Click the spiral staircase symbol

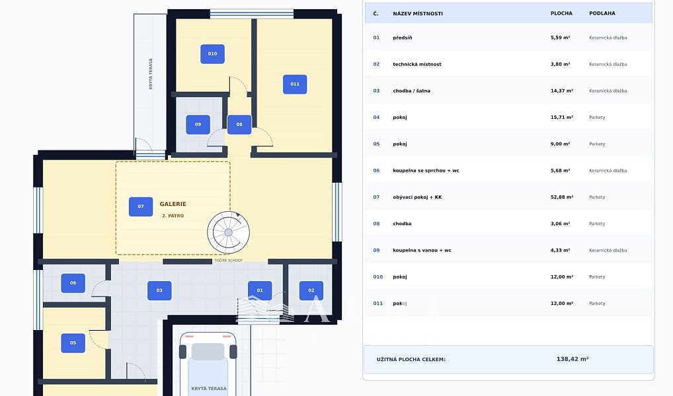click(x=228, y=232)
